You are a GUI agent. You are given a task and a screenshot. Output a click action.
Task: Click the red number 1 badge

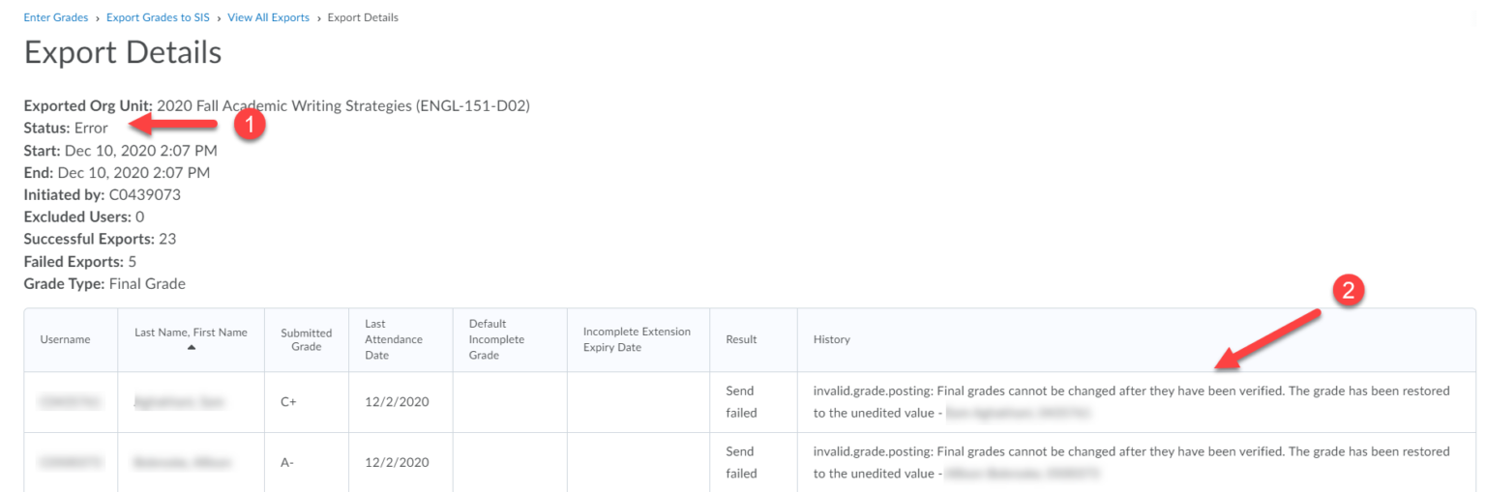pyautogui.click(x=250, y=125)
